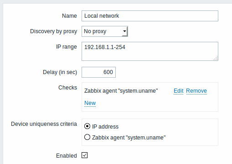Select Zabbix agent "system.uname" uniqueness radio button
The width and height of the screenshot is (232, 164).
tap(87, 137)
